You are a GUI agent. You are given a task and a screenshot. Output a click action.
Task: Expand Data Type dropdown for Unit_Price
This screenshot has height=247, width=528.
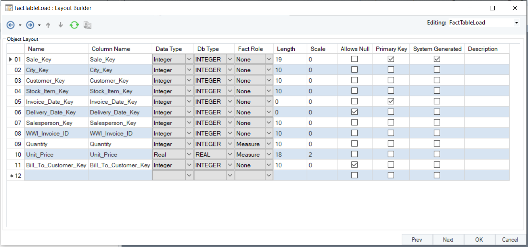point(189,154)
